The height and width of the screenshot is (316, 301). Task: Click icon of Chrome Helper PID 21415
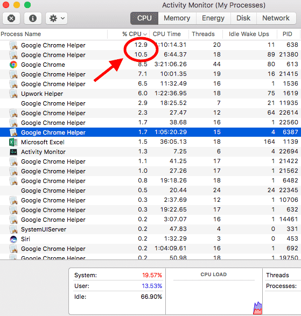(13, 74)
